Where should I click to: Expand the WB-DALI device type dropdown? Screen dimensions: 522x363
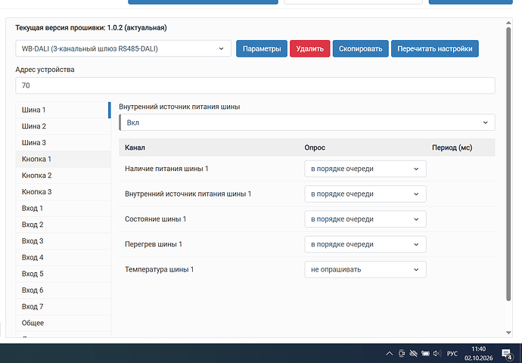(x=123, y=48)
